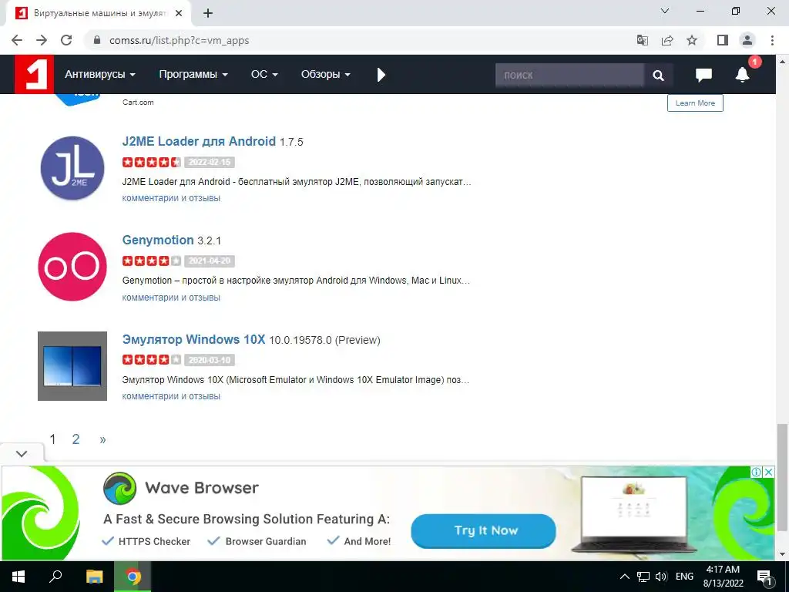Switch the ENG input language

(684, 577)
